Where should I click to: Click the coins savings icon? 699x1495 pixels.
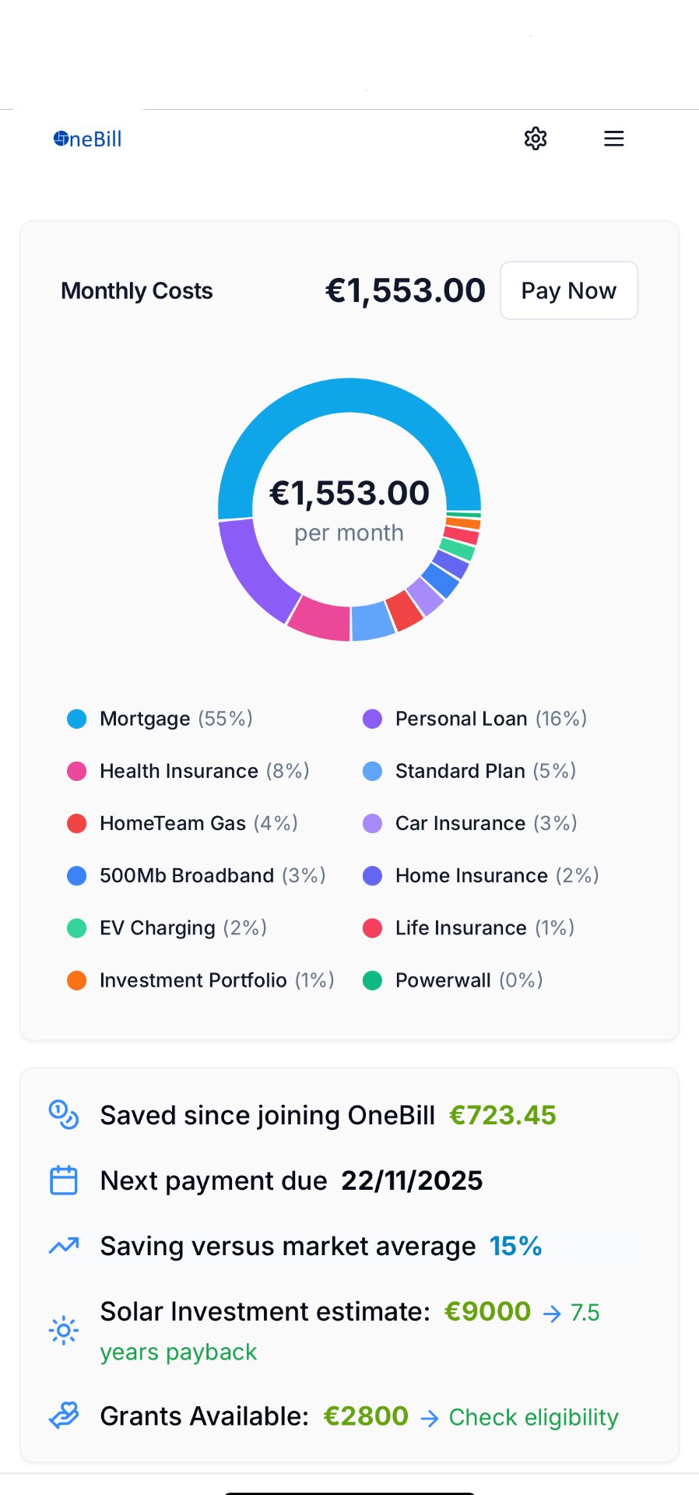click(64, 1115)
